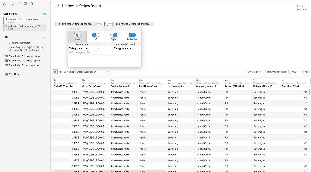Image resolution: width=311 pixels, height=172 pixels.
Task: Enable Use Data Interpreter checkbox
Action: click(x=6, y=43)
